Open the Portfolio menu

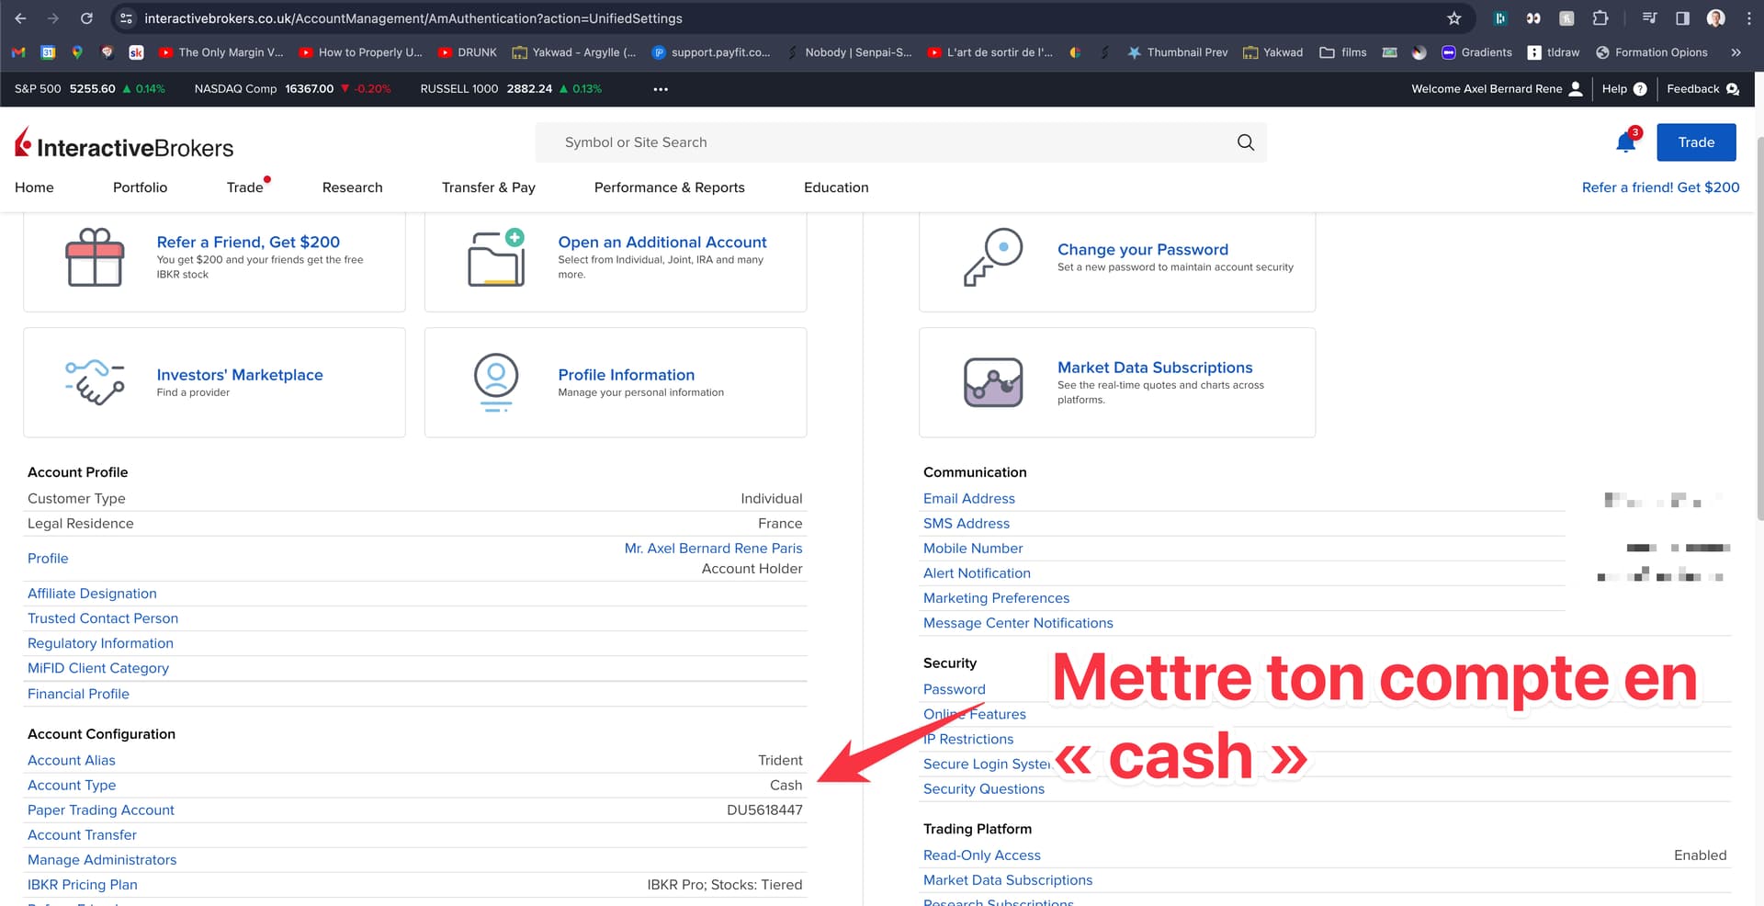(x=140, y=187)
